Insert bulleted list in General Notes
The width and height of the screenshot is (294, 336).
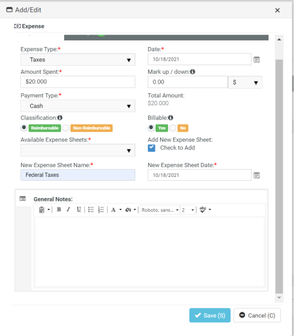tap(91, 209)
